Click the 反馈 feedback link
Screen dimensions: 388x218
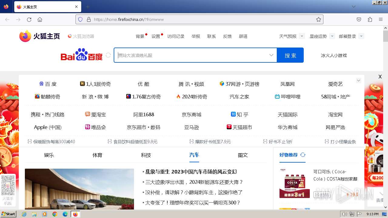(227, 36)
